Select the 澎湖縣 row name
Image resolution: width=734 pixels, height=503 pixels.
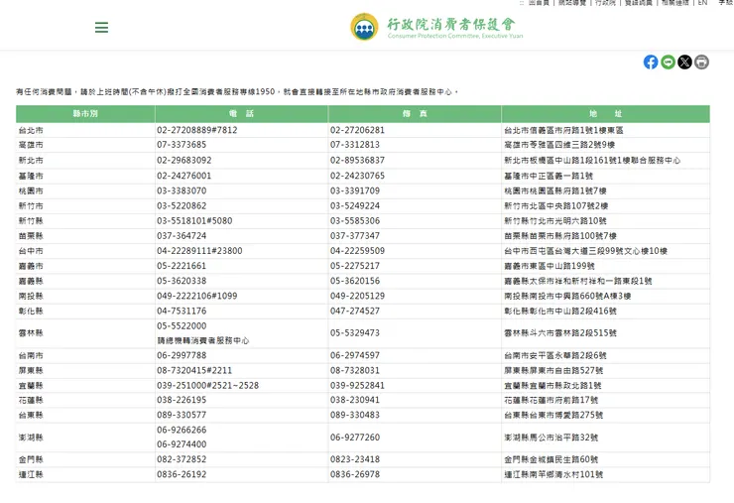pyautogui.click(x=31, y=438)
